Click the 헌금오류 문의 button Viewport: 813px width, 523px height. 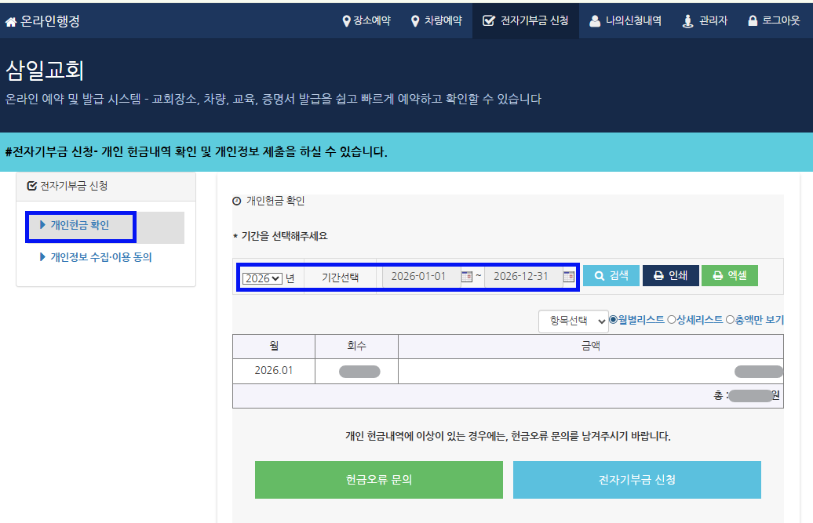pos(378,479)
